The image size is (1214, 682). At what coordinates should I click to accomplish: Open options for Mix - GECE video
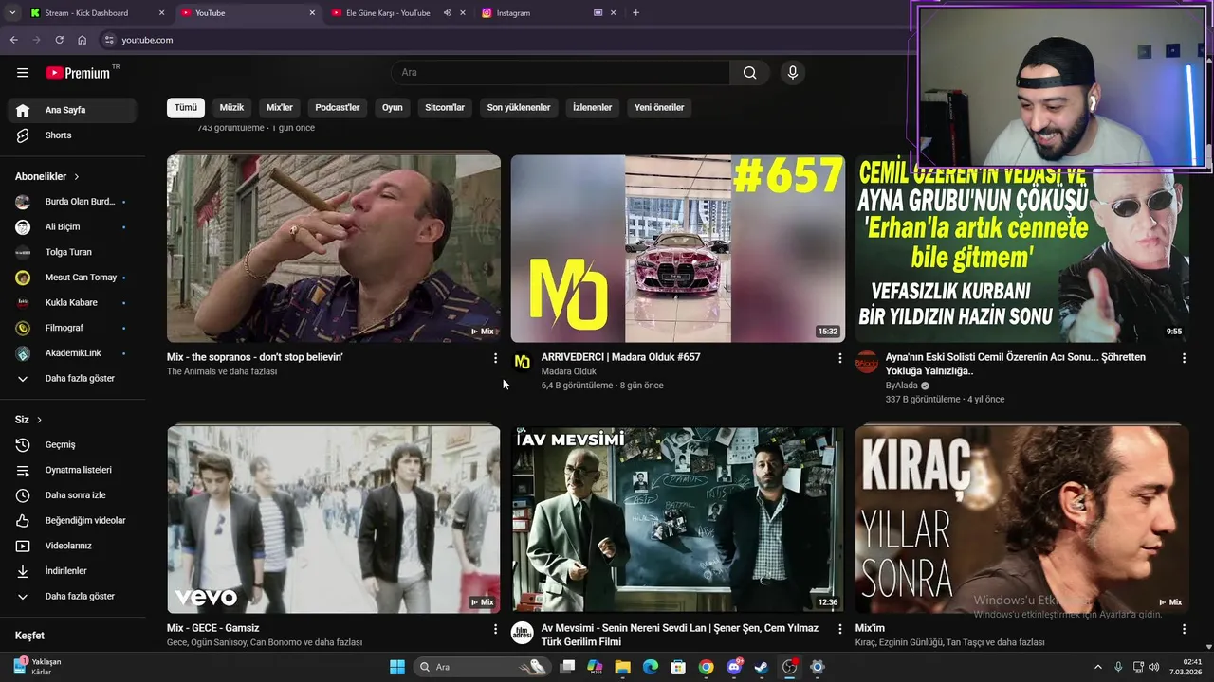coord(495,629)
